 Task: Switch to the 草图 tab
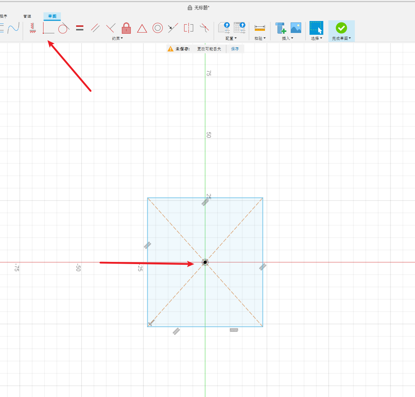pyautogui.click(x=52, y=16)
